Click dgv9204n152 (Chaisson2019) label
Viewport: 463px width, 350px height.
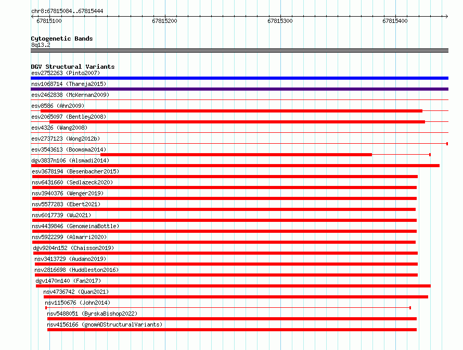pyautogui.click(x=73, y=248)
